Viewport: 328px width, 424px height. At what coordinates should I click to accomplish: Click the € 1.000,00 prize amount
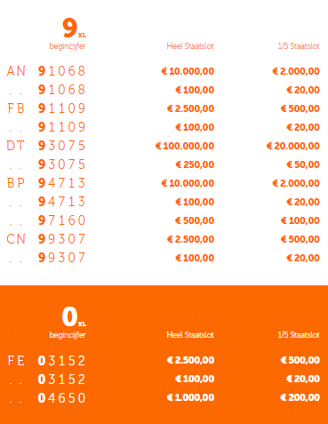[x=190, y=397]
